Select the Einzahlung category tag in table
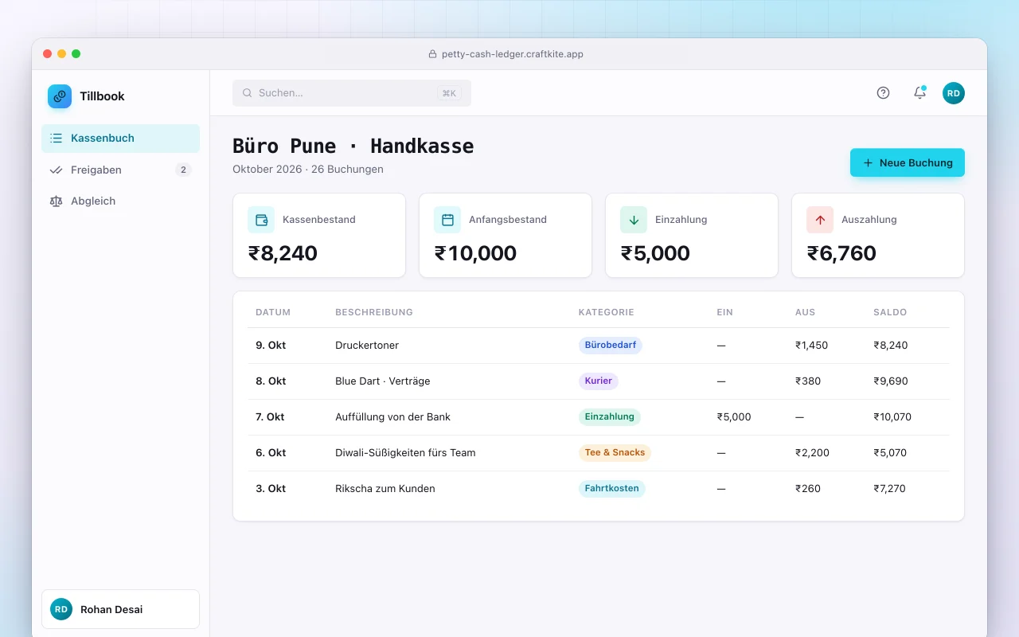 [x=610, y=417]
